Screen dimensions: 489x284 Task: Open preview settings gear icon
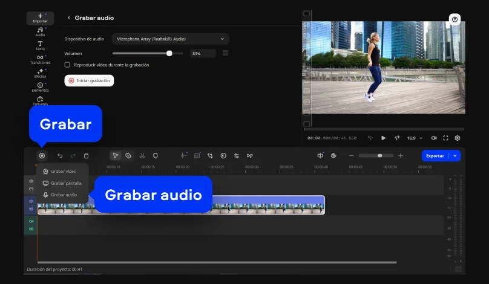pyautogui.click(x=458, y=138)
